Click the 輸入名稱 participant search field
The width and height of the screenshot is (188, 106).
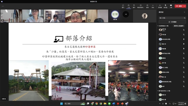(172, 18)
